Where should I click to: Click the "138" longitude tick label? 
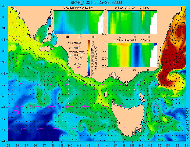click(x=52, y=145)
